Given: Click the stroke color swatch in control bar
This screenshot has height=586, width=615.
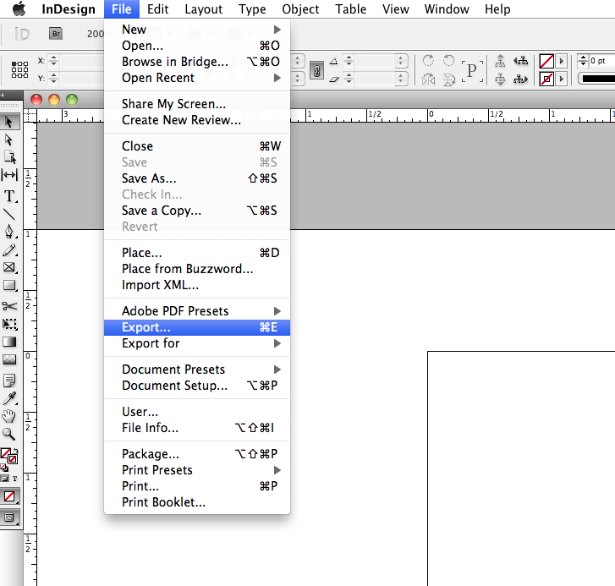Looking at the screenshot, I should tap(546, 79).
